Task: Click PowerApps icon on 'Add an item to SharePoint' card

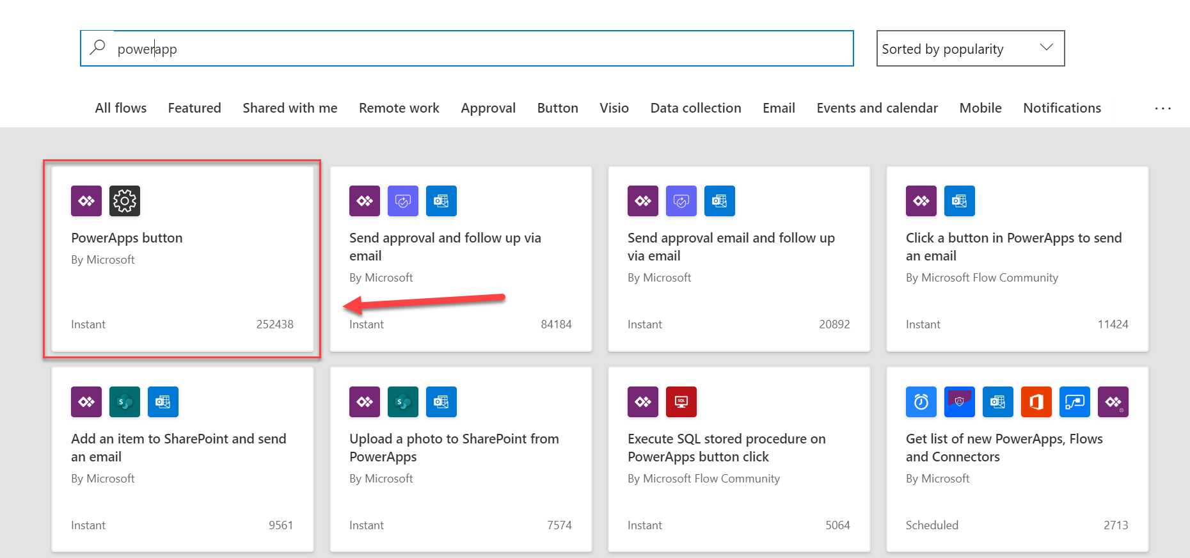Action: point(86,402)
